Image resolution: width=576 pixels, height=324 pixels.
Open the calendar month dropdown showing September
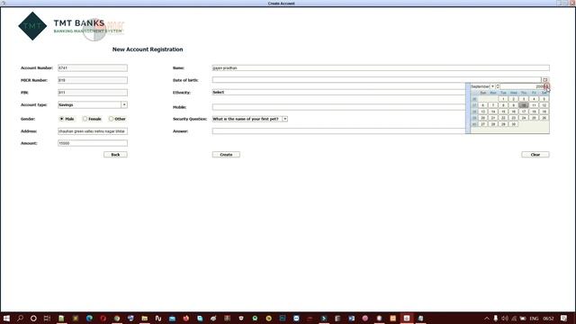pyautogui.click(x=492, y=86)
